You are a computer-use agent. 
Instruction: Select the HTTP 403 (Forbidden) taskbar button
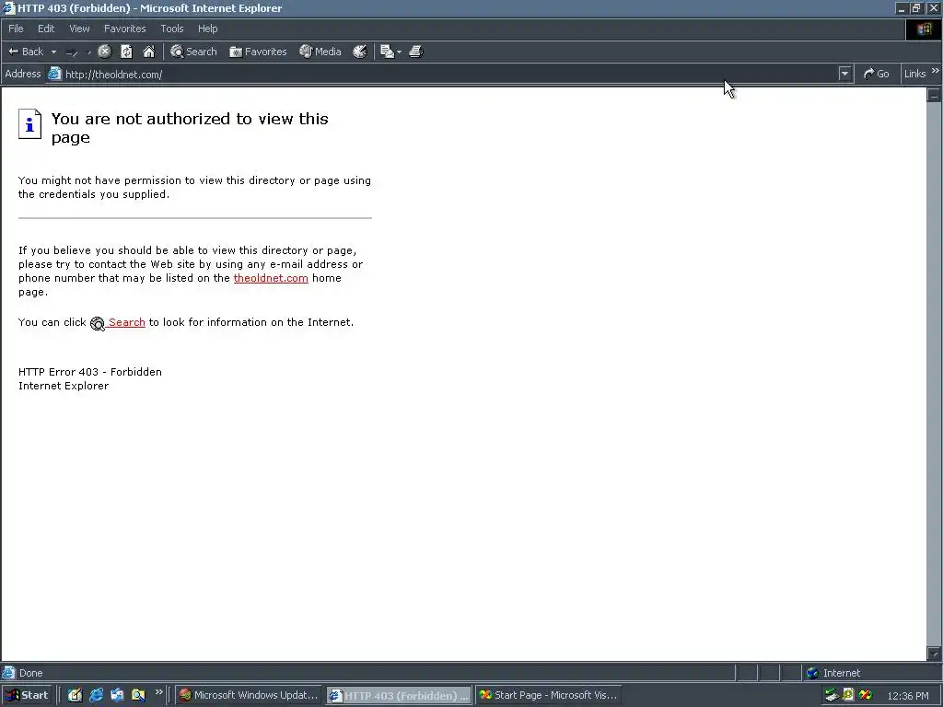click(400, 696)
